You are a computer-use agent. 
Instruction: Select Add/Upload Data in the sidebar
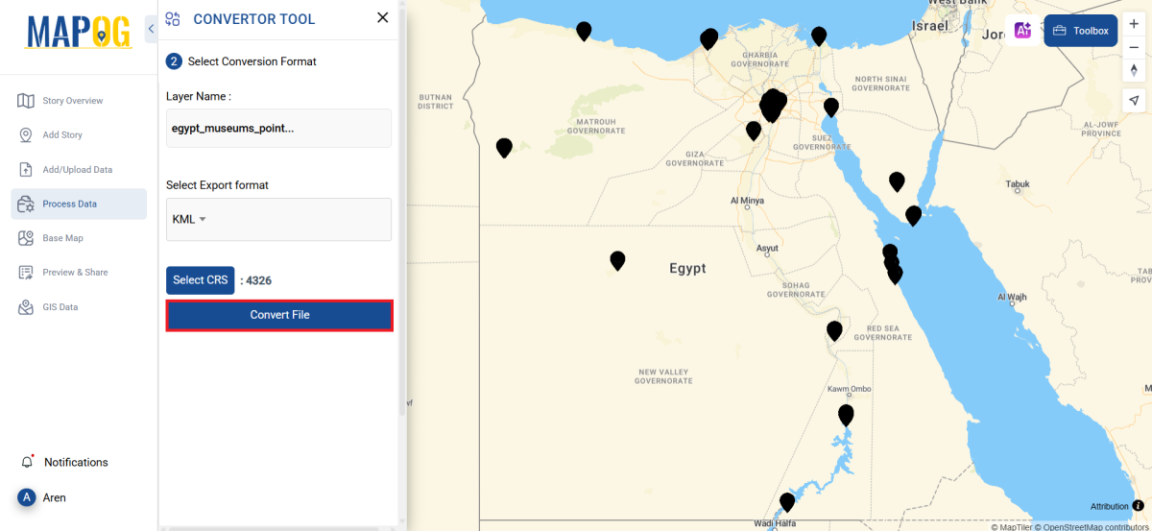click(77, 170)
